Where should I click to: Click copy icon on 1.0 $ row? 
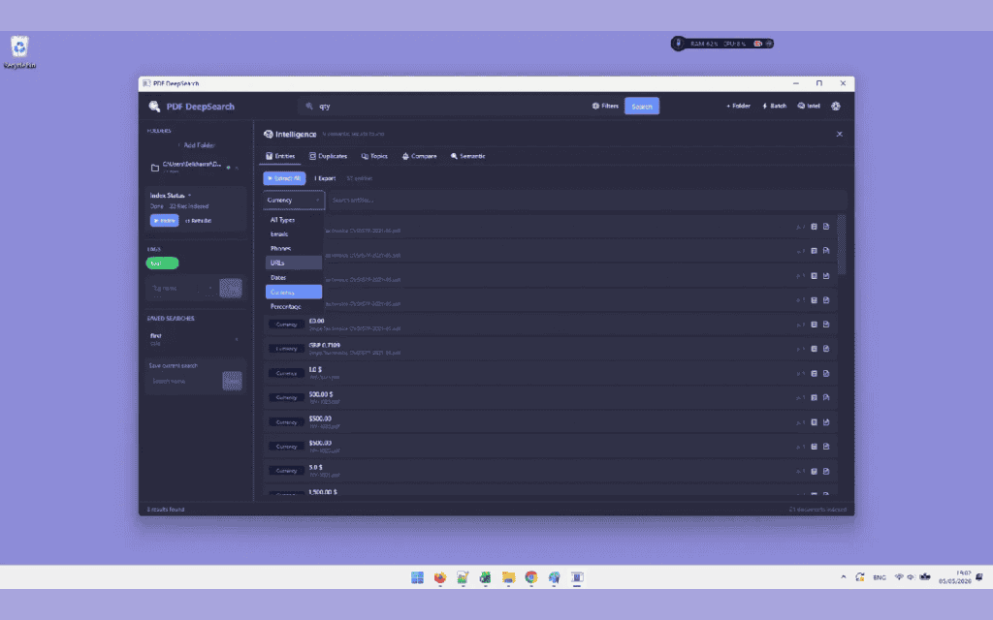click(814, 373)
